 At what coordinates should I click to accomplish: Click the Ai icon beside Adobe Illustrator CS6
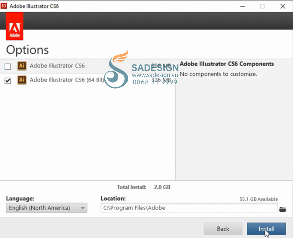(22, 66)
